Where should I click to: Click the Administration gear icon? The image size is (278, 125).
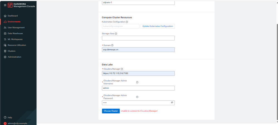tap(5, 57)
